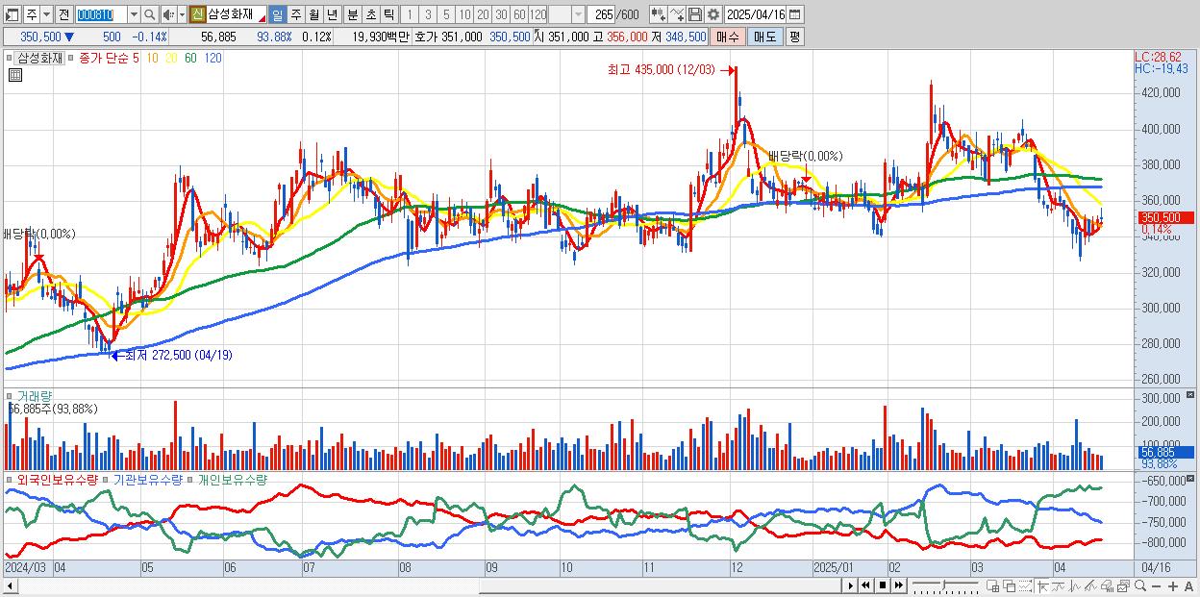Click the stock code input field 000810

(x=100, y=14)
